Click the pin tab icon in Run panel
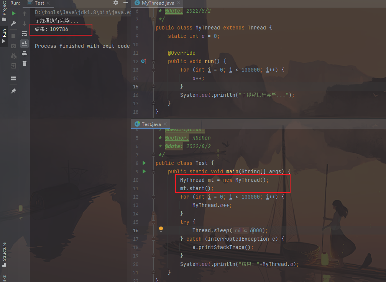The width and height of the screenshot is (386, 282). tap(13, 91)
